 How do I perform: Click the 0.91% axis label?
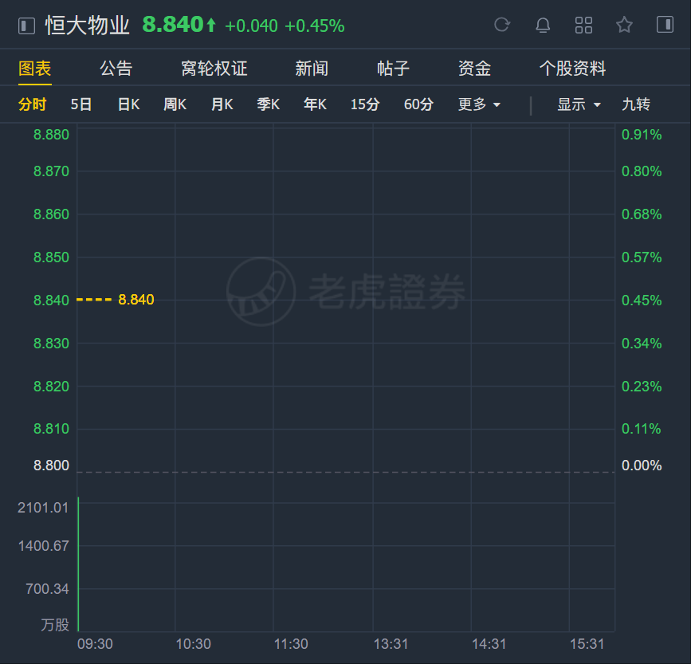[x=642, y=135]
